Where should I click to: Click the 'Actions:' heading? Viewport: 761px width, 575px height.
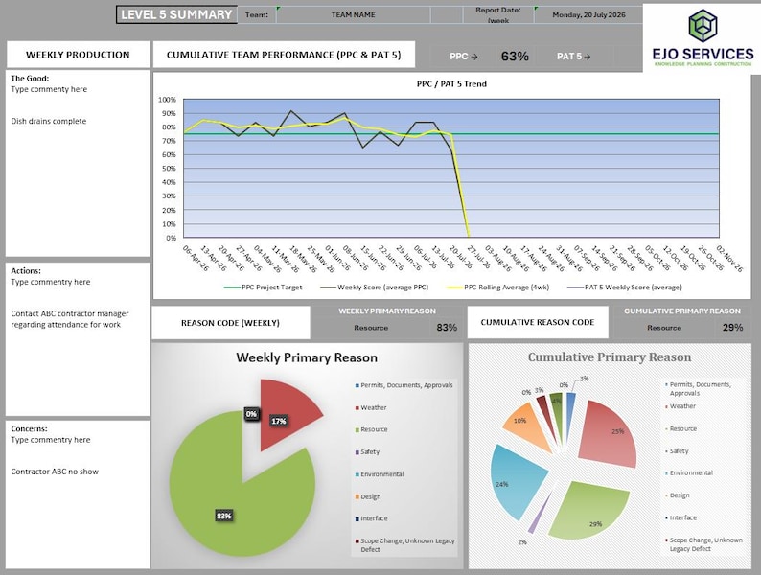pos(26,271)
